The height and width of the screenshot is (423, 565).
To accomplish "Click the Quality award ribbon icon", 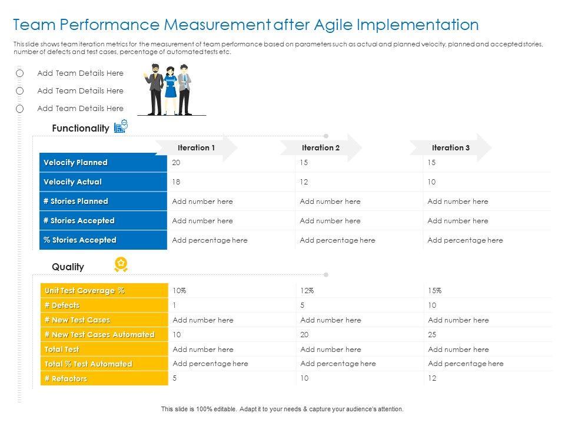I will (121, 265).
